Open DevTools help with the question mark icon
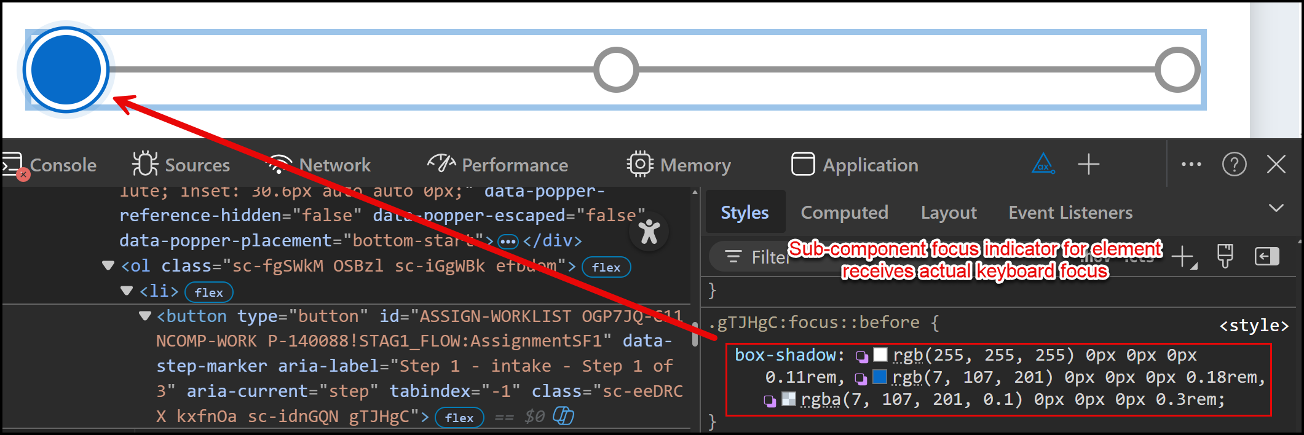The height and width of the screenshot is (435, 1304). [1234, 164]
